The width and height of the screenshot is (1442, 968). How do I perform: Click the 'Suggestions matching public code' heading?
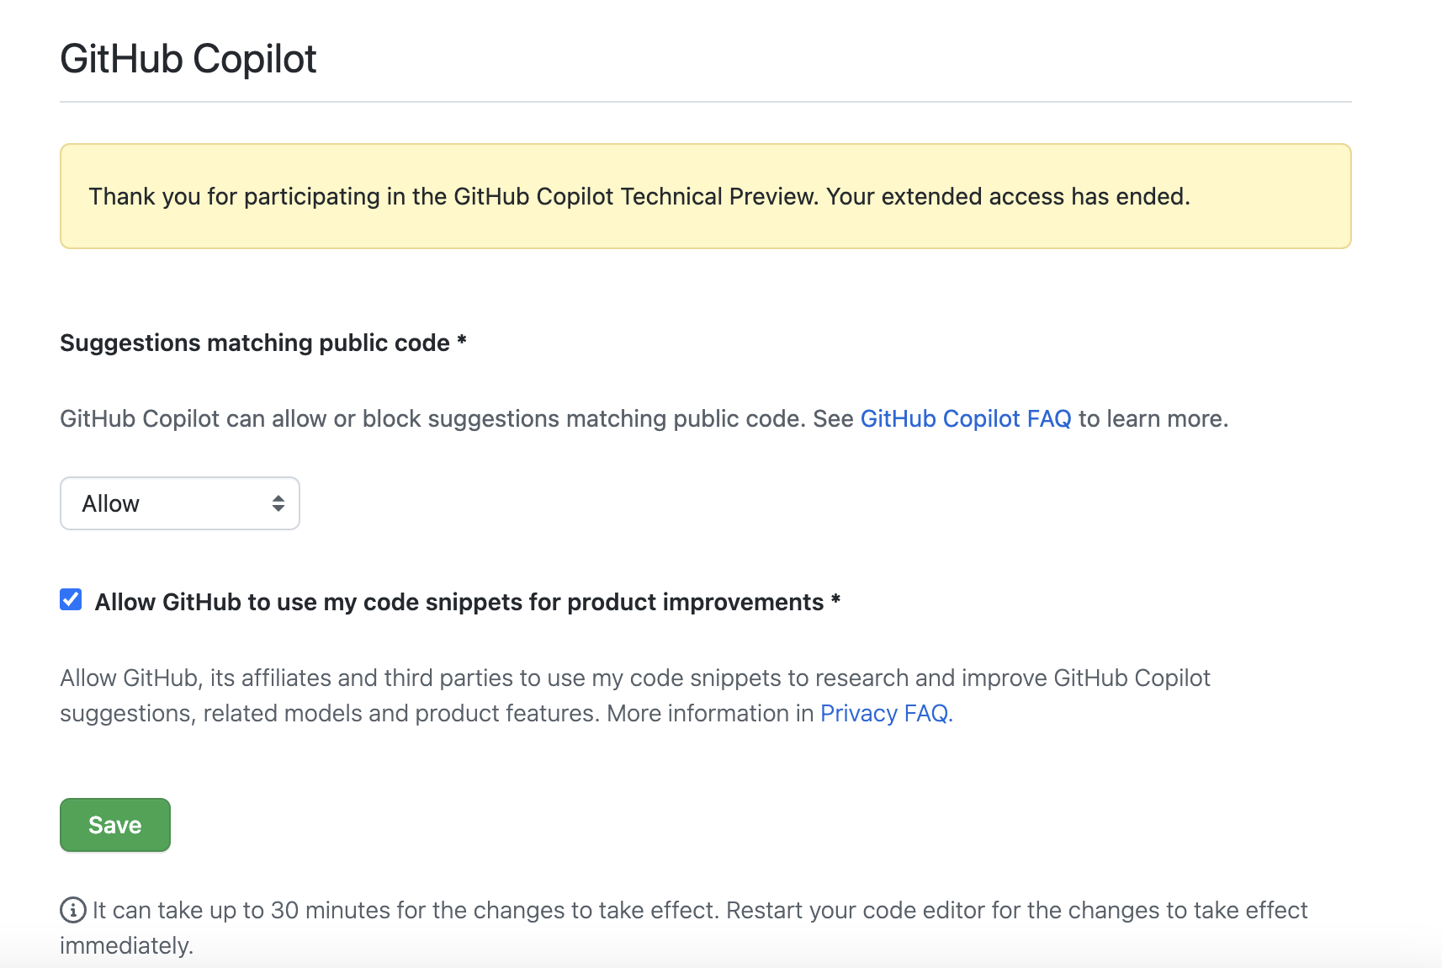click(255, 343)
